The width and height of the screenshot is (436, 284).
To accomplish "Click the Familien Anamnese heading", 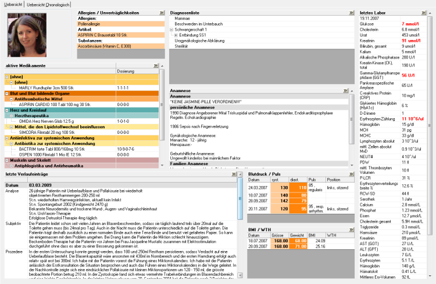I will click(189, 164).
